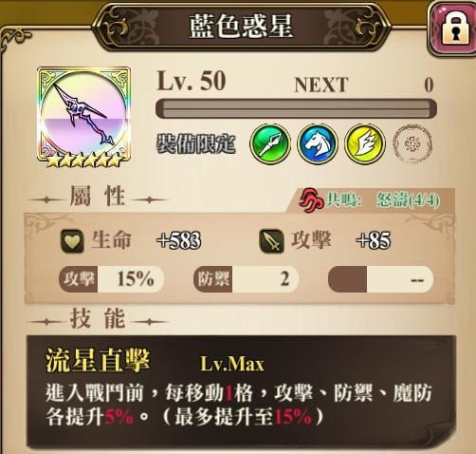Tap the sword icon beside 攻擊

tap(271, 241)
